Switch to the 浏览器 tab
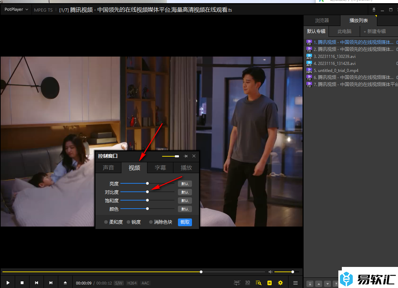398x288 pixels. [322, 20]
